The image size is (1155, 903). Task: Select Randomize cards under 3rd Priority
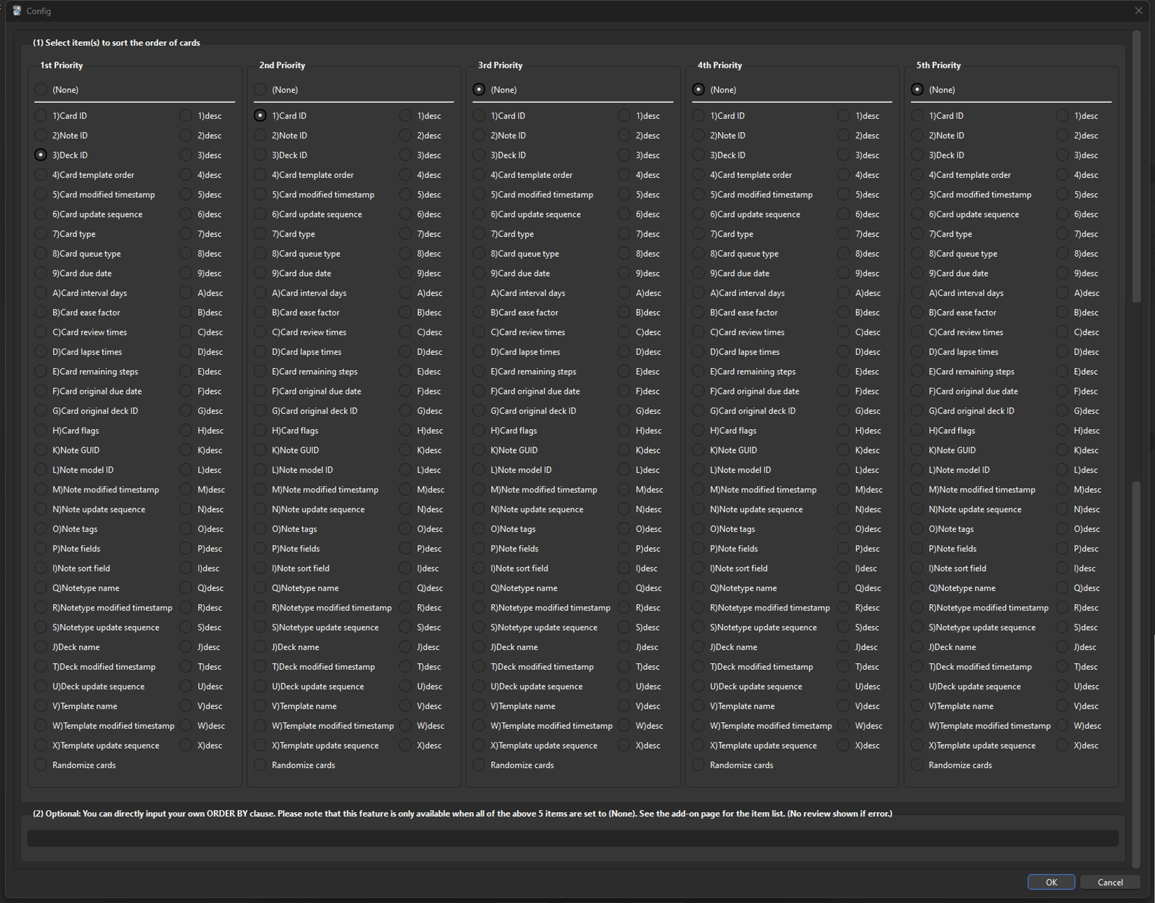479,765
